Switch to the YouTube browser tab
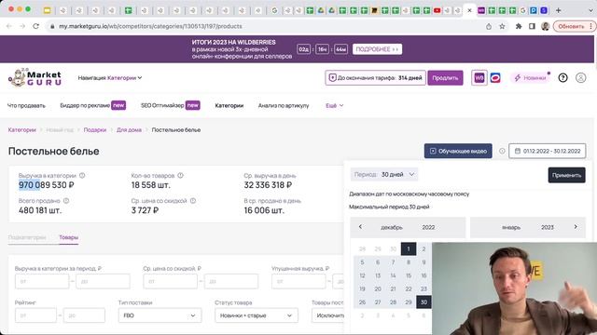Screen dimensions: 597x335 coord(437,10)
